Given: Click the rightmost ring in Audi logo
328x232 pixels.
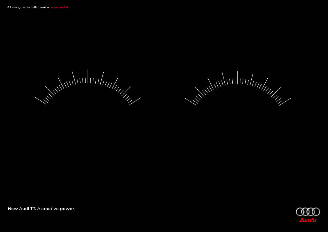Looking at the screenshot, I should pyautogui.click(x=316, y=212).
